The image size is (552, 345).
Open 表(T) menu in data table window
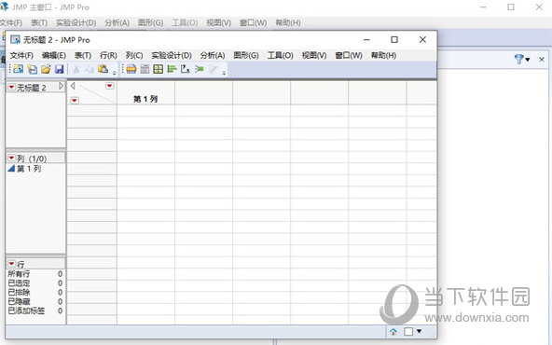pyautogui.click(x=83, y=55)
